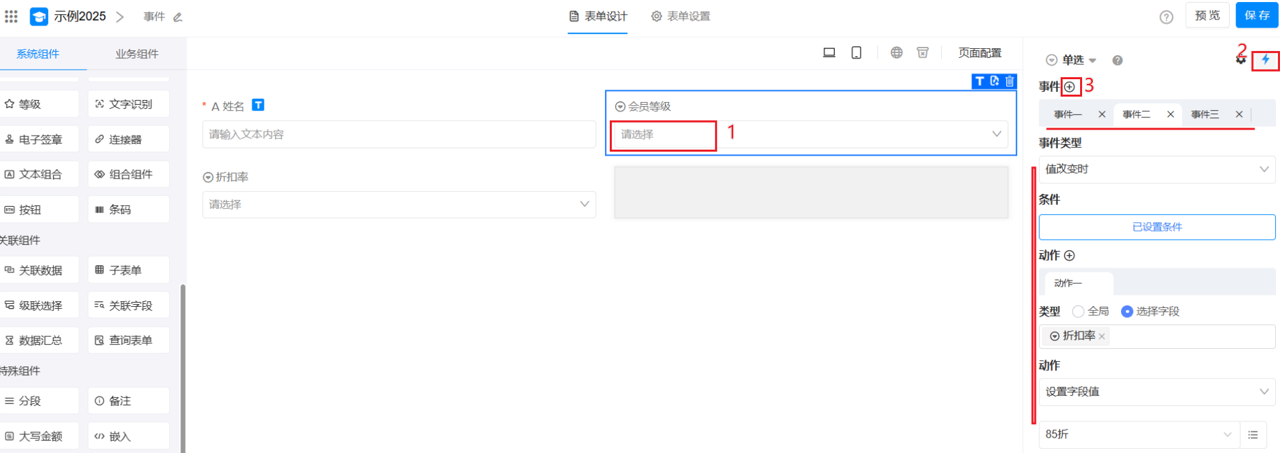Open the 表单设置 tab
1280x453 pixels.
[x=681, y=16]
